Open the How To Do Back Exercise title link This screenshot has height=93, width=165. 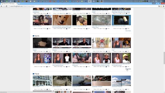click(98, 49)
